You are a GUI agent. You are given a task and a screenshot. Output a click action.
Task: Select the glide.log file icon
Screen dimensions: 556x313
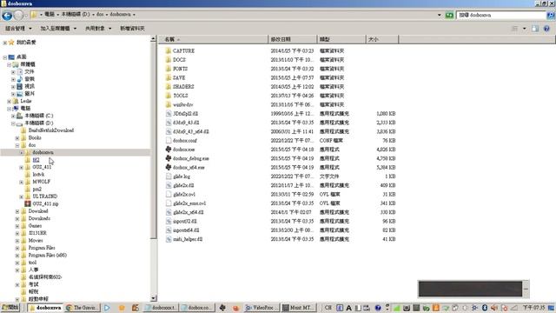coord(169,176)
